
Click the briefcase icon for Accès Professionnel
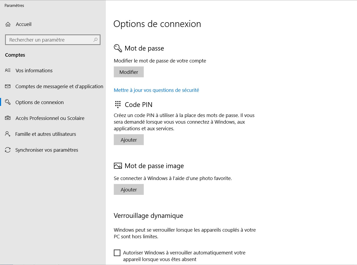pos(8,118)
